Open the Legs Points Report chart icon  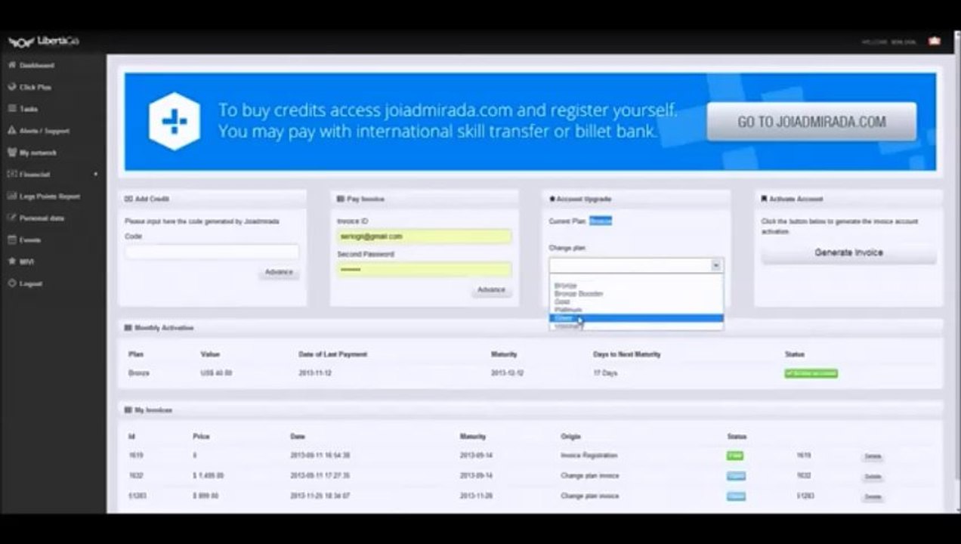coord(12,196)
